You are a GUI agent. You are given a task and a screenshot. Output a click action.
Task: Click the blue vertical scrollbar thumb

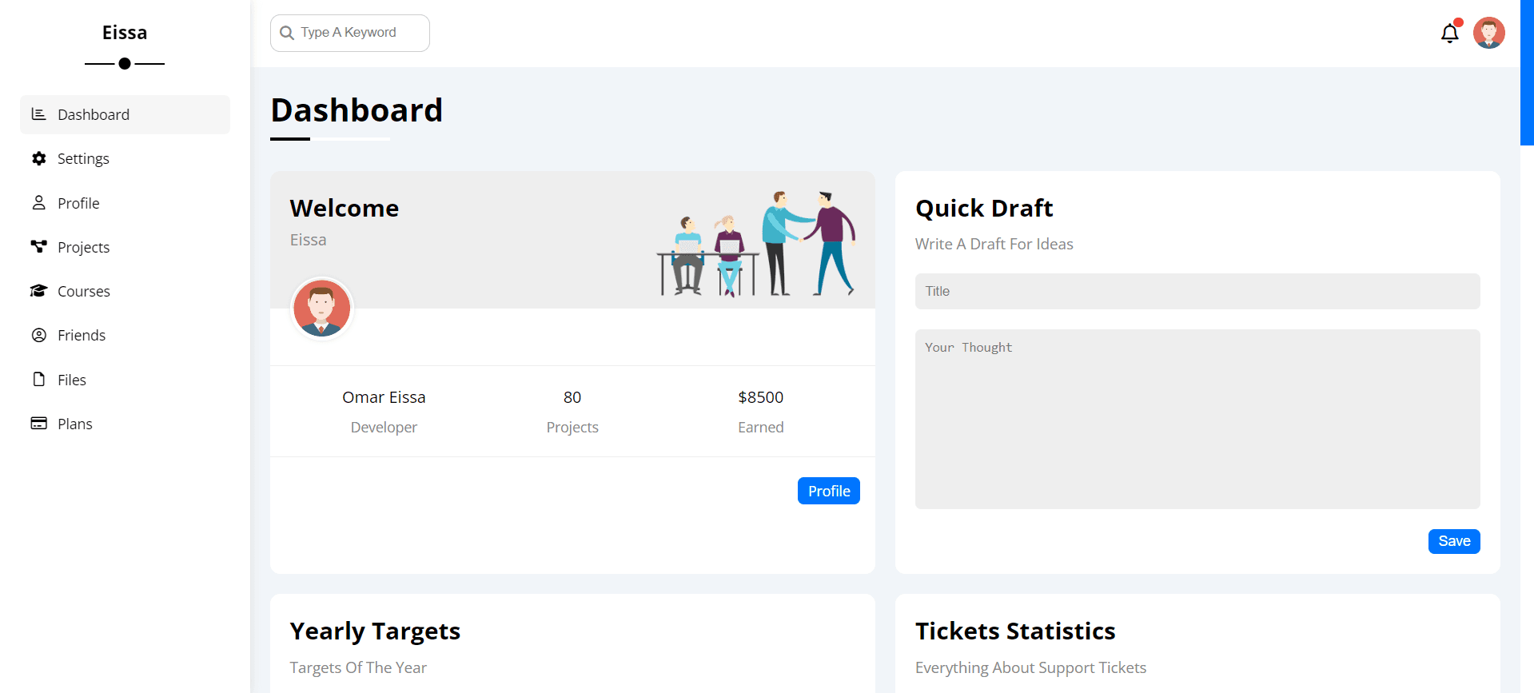tap(1526, 72)
